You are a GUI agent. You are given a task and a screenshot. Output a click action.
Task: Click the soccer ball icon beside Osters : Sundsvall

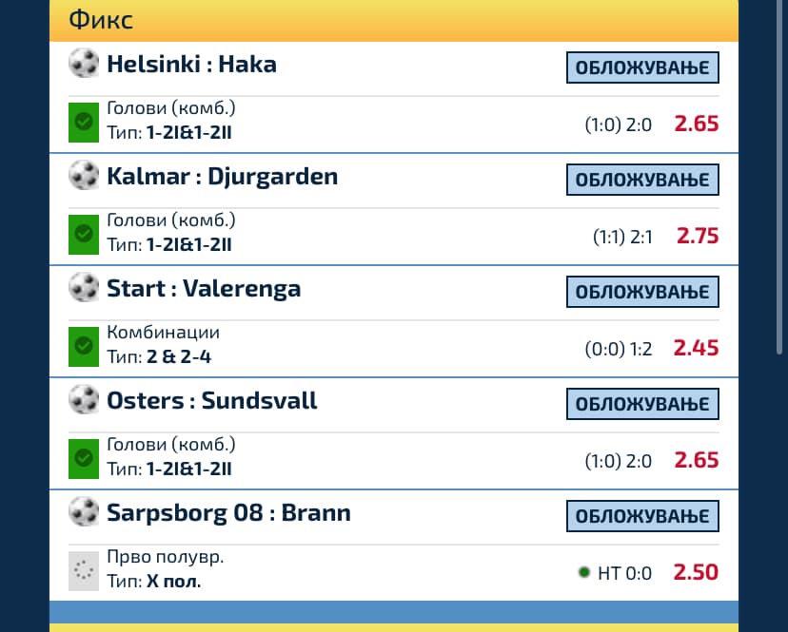point(84,400)
